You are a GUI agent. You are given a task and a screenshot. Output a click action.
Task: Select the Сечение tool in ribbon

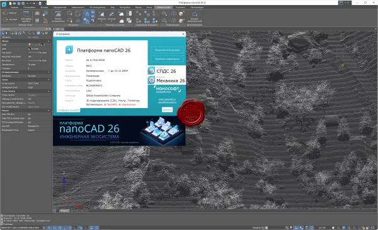(x=112, y=16)
